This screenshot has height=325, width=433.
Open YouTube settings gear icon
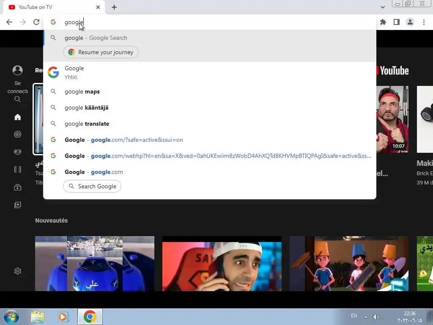tap(17, 271)
